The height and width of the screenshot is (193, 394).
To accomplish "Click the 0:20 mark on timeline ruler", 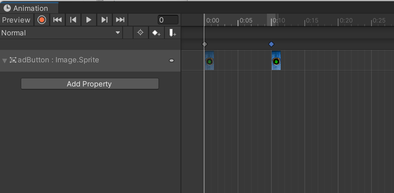I will point(346,21).
